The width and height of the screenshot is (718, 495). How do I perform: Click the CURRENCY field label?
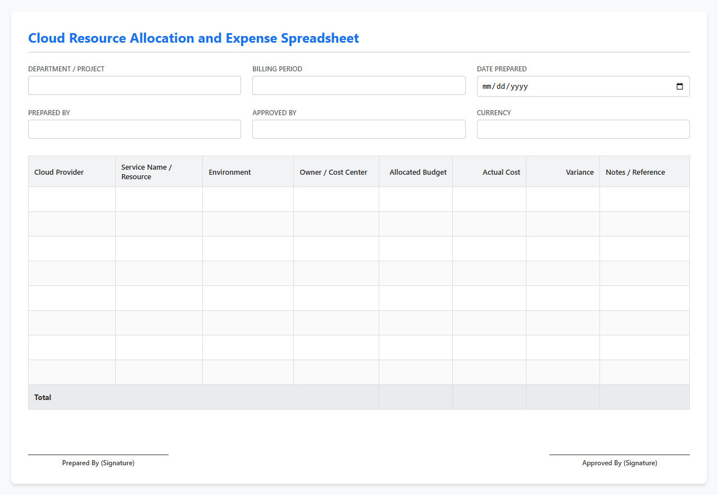[x=494, y=113]
